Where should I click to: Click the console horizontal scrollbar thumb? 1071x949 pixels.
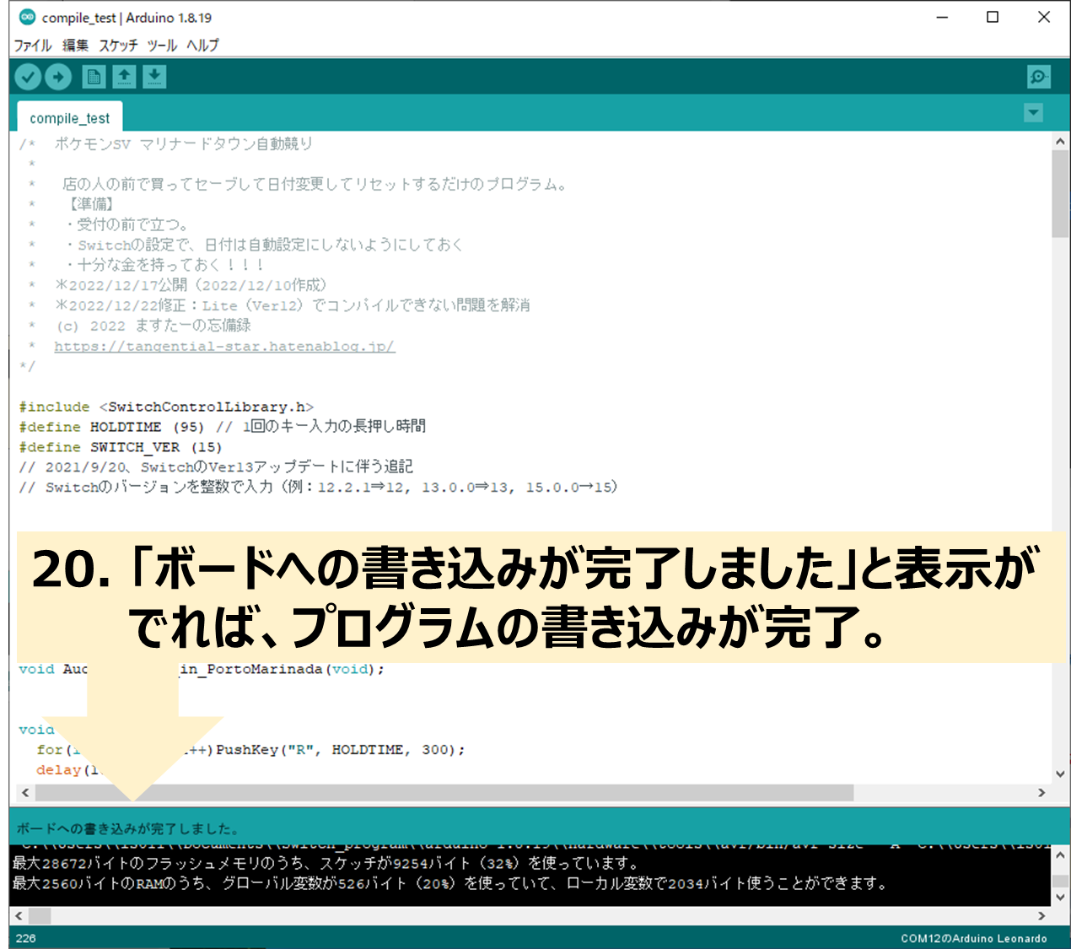pyautogui.click(x=40, y=916)
